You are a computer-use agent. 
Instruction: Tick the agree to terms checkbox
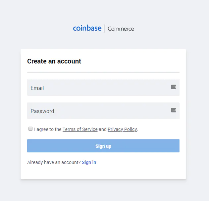(x=30, y=129)
